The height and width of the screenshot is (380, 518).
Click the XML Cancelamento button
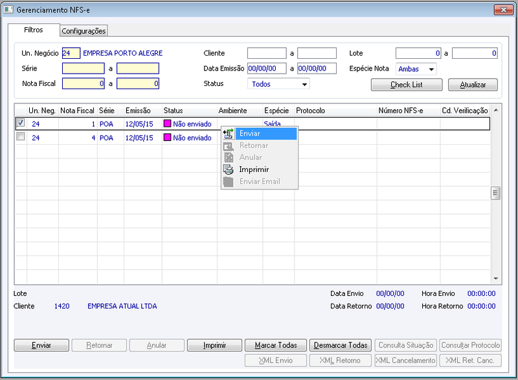(x=406, y=361)
